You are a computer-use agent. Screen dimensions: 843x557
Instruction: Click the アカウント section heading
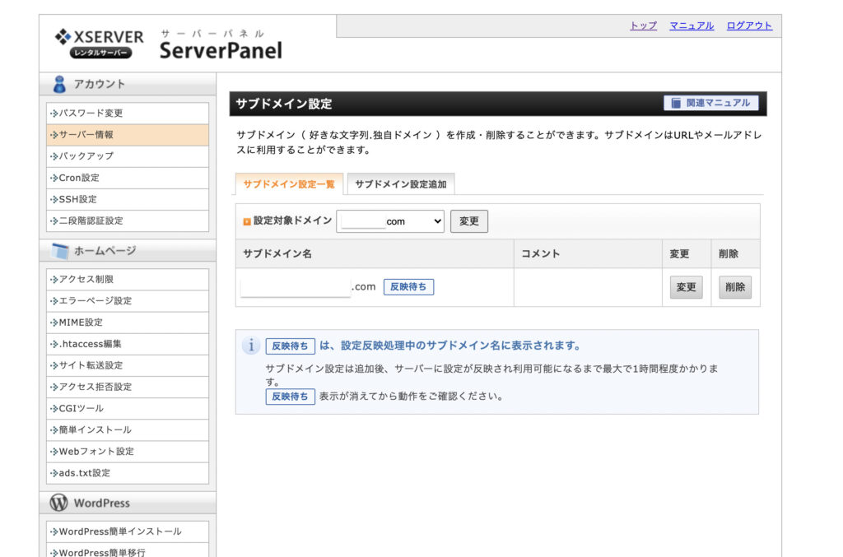point(100,84)
